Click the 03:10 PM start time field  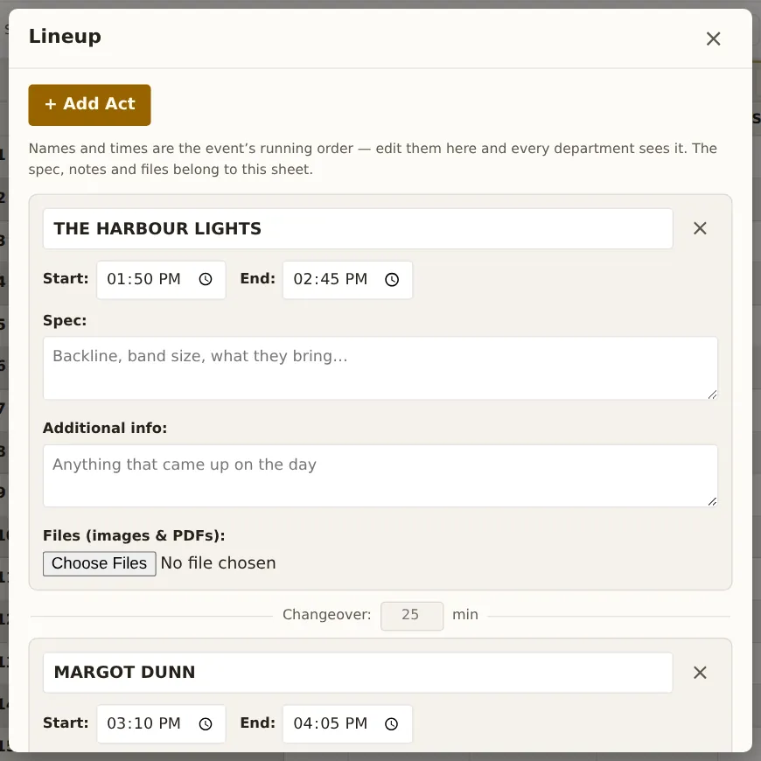click(161, 724)
